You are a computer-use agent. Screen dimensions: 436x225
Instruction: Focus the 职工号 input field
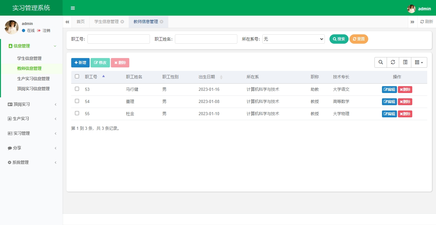(119, 39)
